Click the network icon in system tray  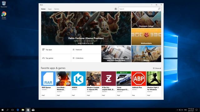pyautogui.click(x=180, y=110)
